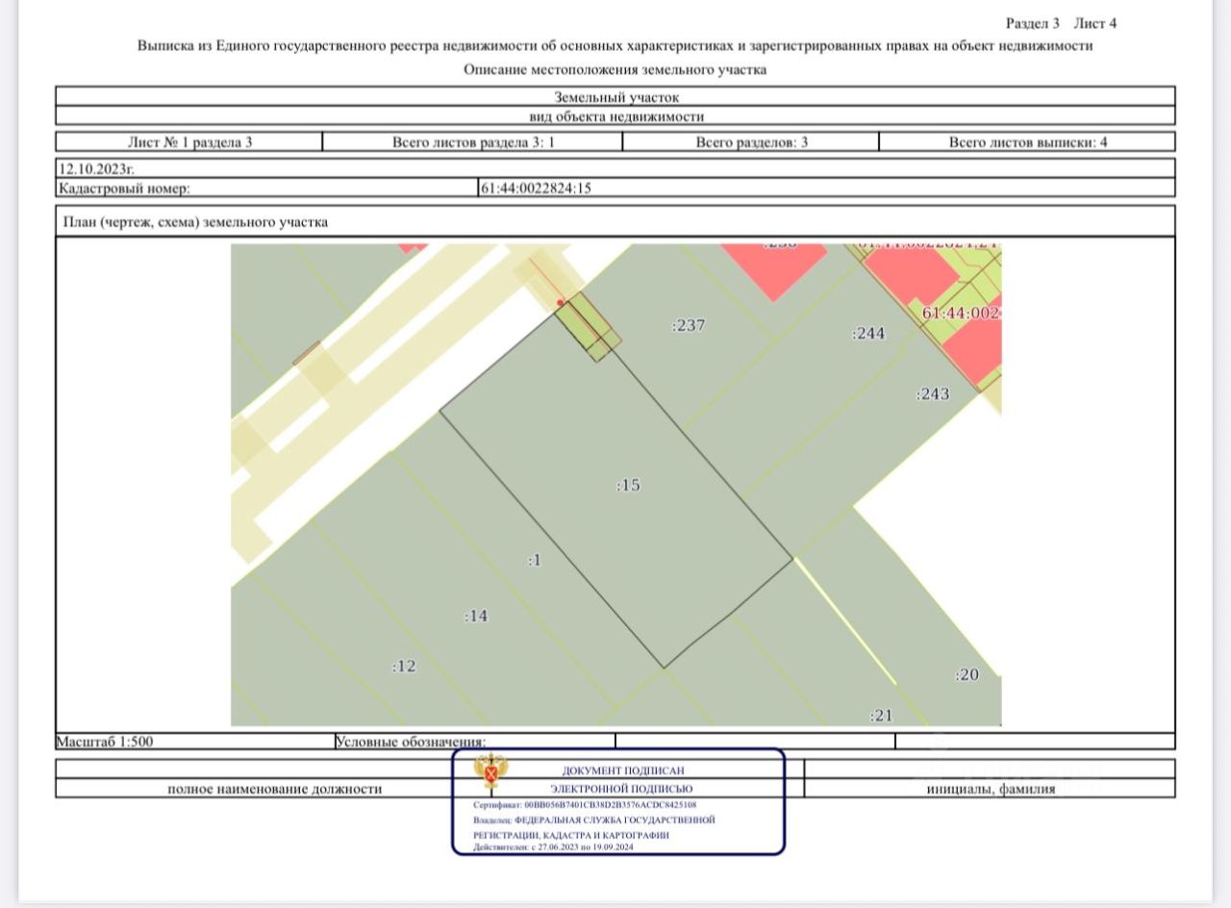The width and height of the screenshot is (1231, 908).
Task: Click the "Лист 4" text in the header
Action: [x=1095, y=23]
